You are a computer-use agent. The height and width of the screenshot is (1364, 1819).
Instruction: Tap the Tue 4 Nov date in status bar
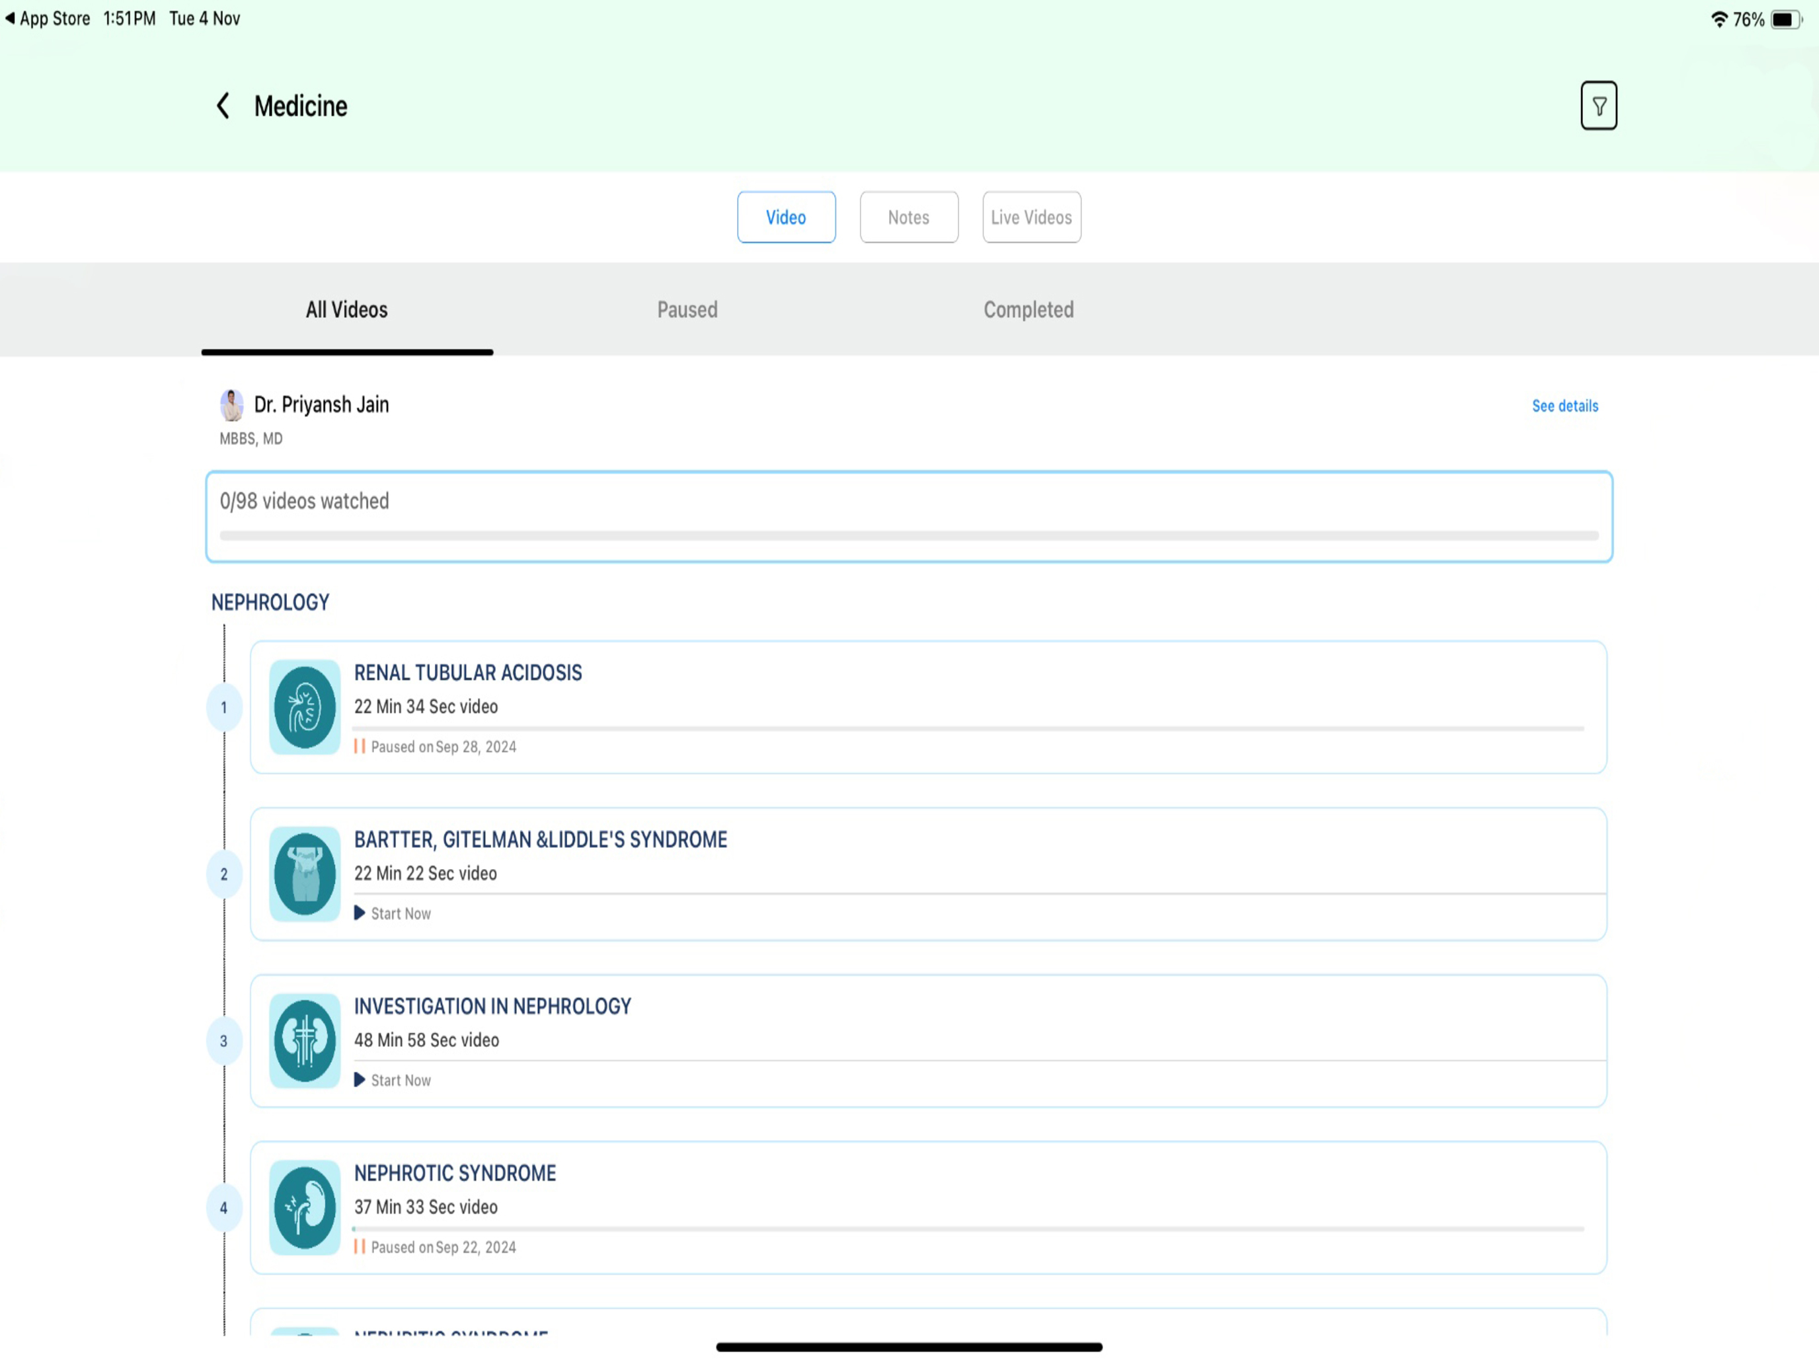[205, 19]
